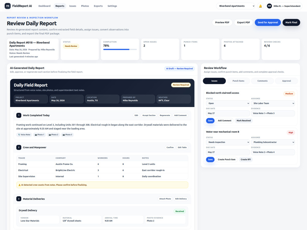Image resolution: width=307 pixels, height=230 pixels.
Task: Click Evidence field Voice Note 2 + Photo 4
Action: pos(273,152)
